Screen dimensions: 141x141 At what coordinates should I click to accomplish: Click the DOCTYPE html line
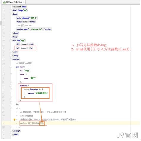pos(20,7)
